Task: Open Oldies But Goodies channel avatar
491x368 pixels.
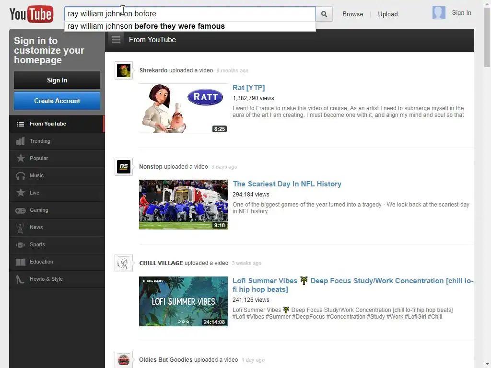Action: 124,359
